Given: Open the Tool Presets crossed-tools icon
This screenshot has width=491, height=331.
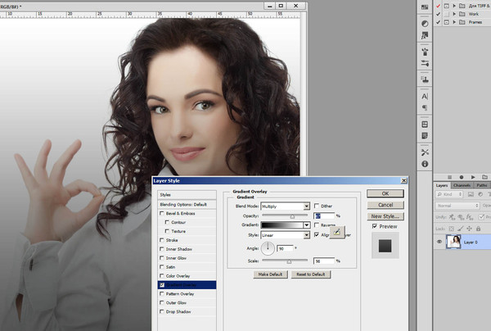Looking at the screenshot, I should pyautogui.click(x=425, y=152).
